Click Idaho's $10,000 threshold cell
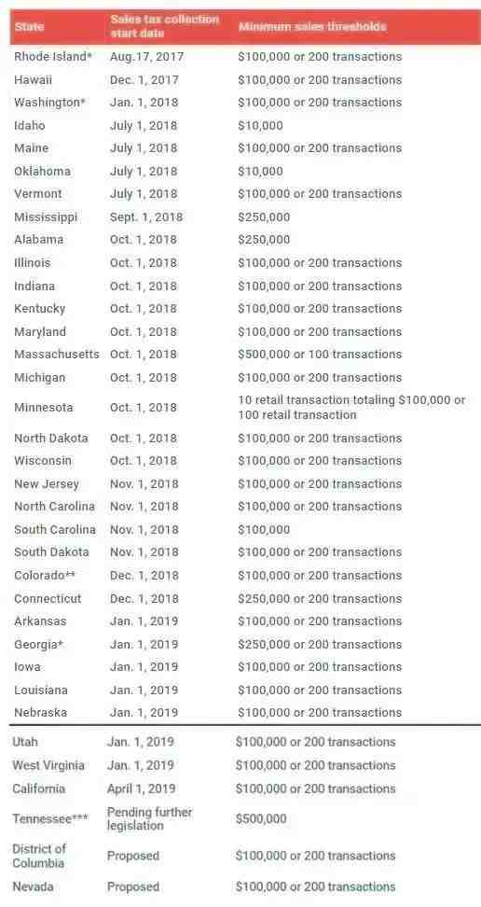This screenshot has height=907, width=481. [x=261, y=126]
